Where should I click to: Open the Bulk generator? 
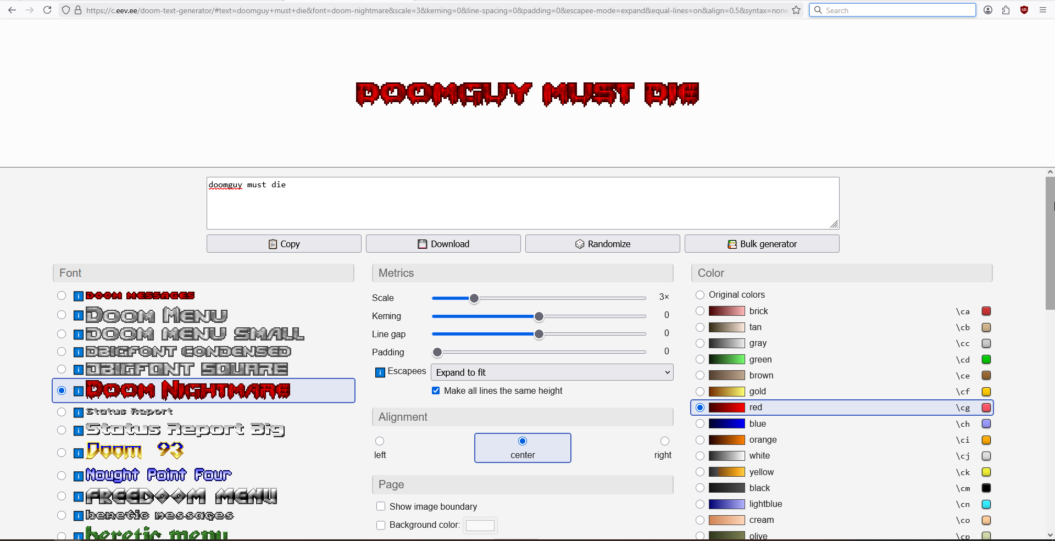tap(762, 244)
